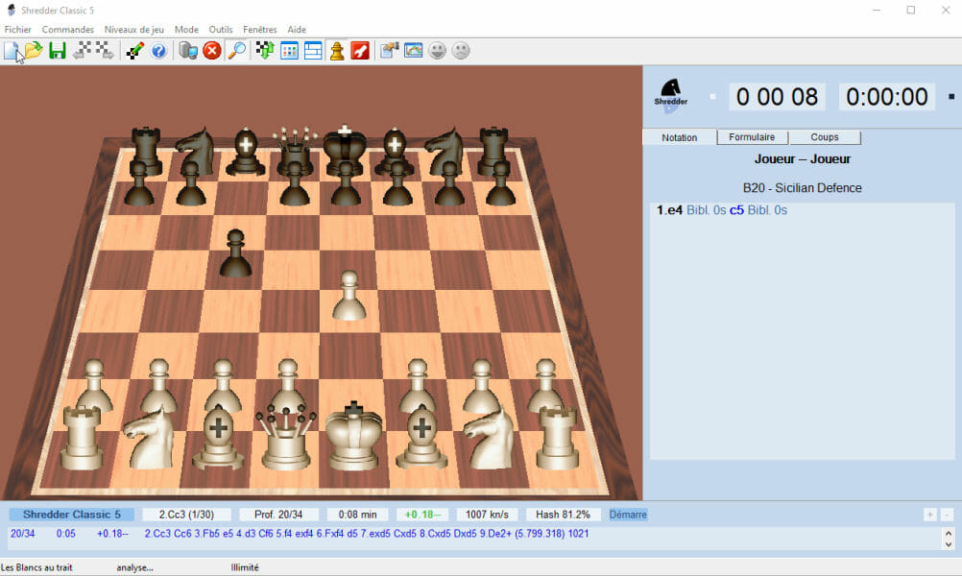Click the 0:08 min time field

coord(358,515)
